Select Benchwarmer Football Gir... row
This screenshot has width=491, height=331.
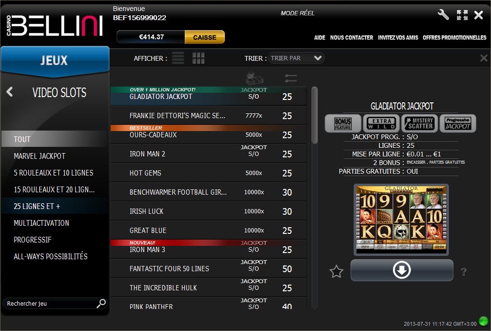coord(208,192)
